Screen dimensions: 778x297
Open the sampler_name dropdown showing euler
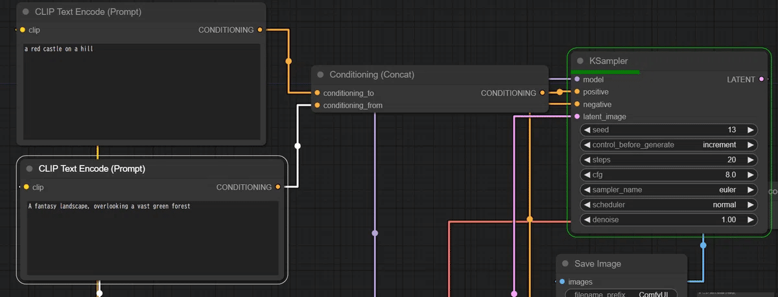pos(669,190)
